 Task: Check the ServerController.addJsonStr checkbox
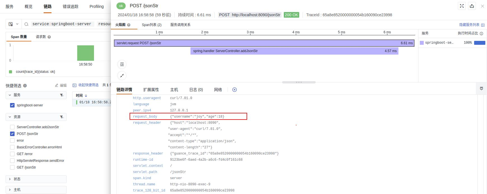click(x=12, y=127)
